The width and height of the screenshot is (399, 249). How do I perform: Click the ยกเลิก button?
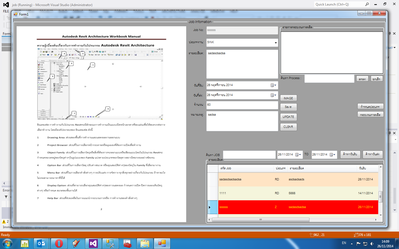click(377, 79)
